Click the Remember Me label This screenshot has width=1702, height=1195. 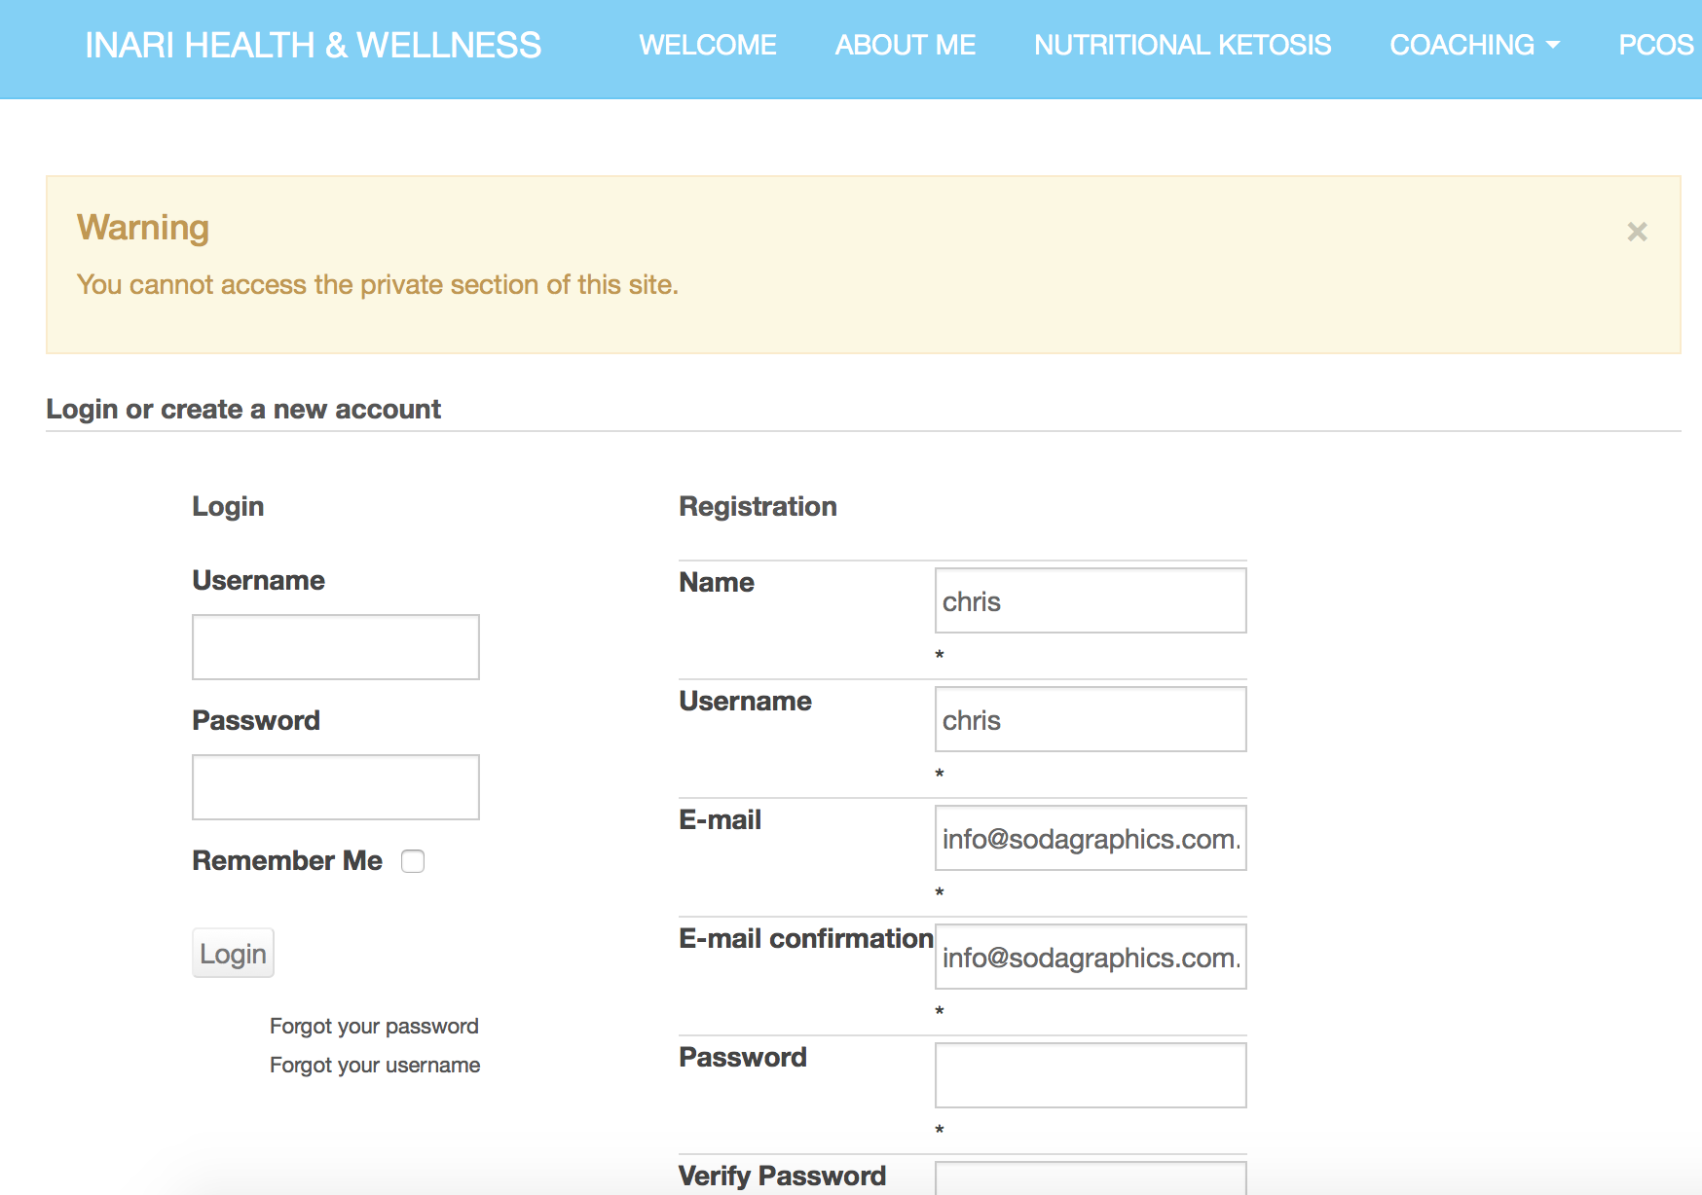click(287, 861)
